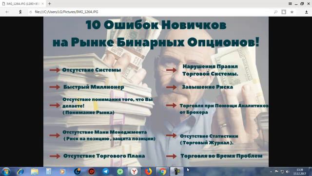Open the dark blue swirl taskbar icon
This screenshot has height=176, width=312.
click(77, 172)
